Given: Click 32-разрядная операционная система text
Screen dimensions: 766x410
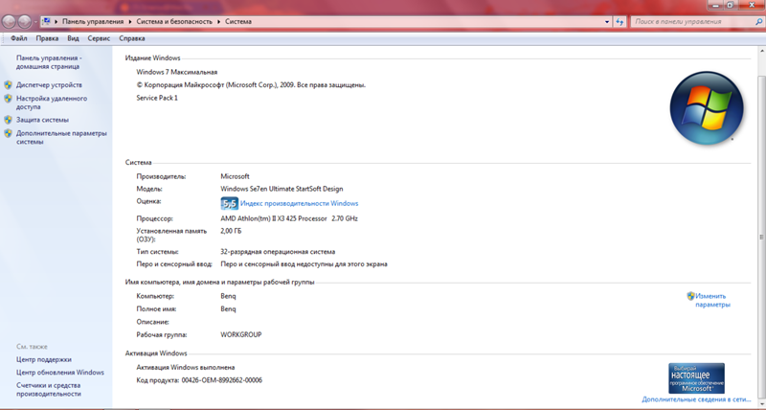Looking at the screenshot, I should coord(278,252).
